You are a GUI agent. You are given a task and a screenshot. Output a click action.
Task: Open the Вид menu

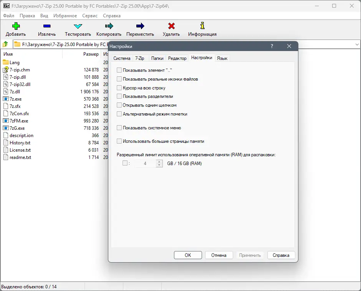point(44,16)
